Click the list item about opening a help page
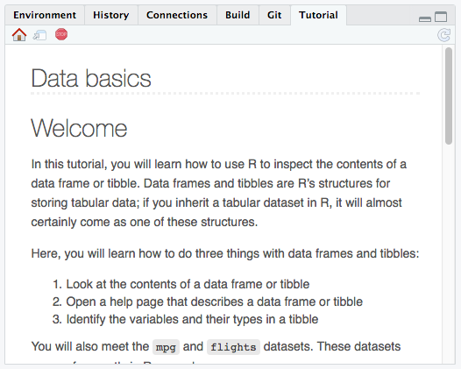The height and width of the screenshot is (369, 461). click(207, 302)
